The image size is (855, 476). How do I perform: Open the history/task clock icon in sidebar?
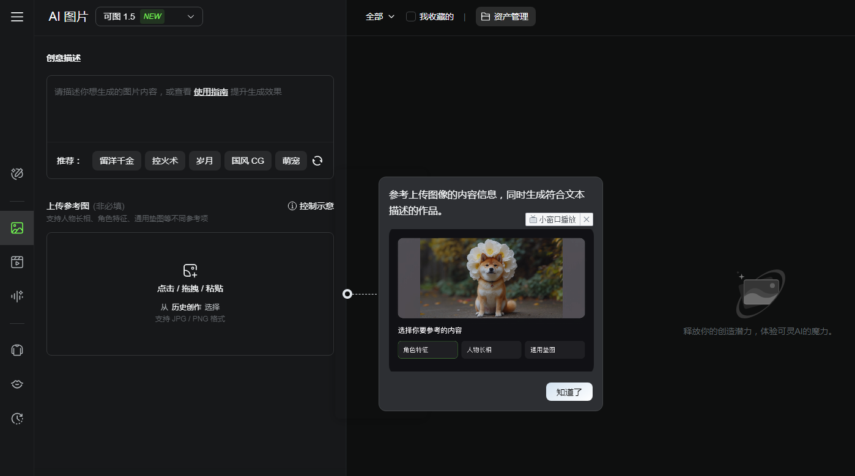[17, 418]
